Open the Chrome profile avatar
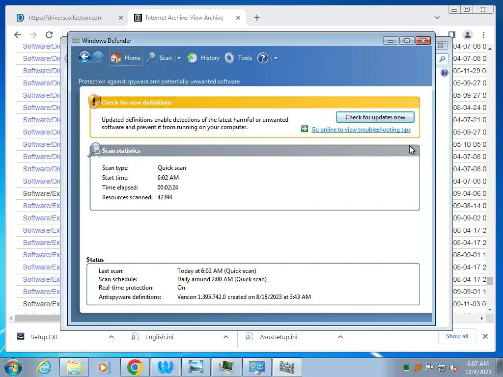 (468, 35)
